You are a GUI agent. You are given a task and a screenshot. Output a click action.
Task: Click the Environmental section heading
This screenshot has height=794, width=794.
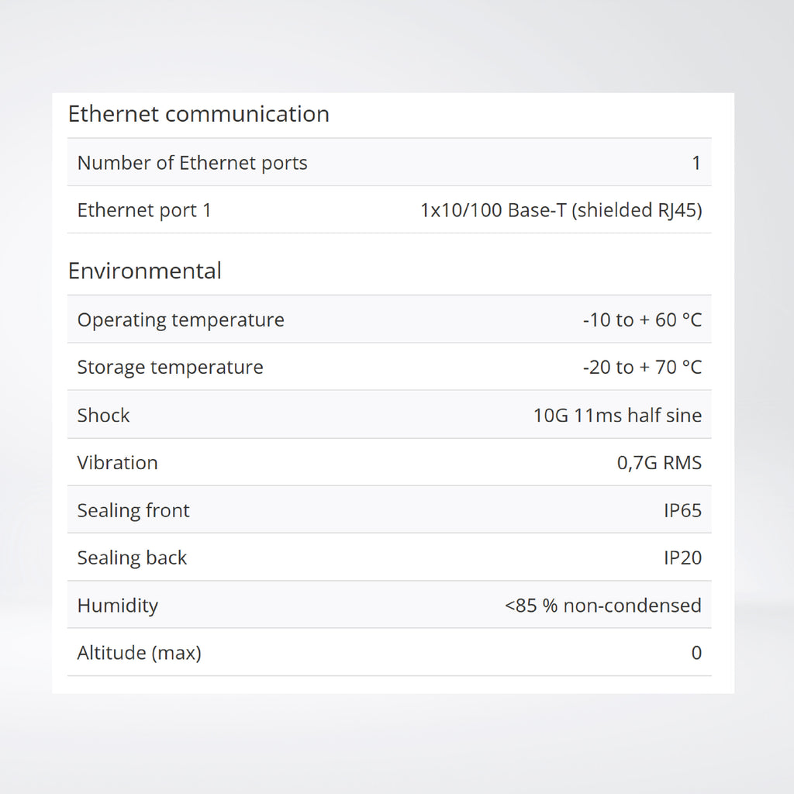tap(145, 271)
